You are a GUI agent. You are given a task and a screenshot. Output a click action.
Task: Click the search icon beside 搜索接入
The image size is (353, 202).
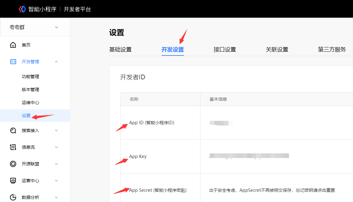point(13,130)
